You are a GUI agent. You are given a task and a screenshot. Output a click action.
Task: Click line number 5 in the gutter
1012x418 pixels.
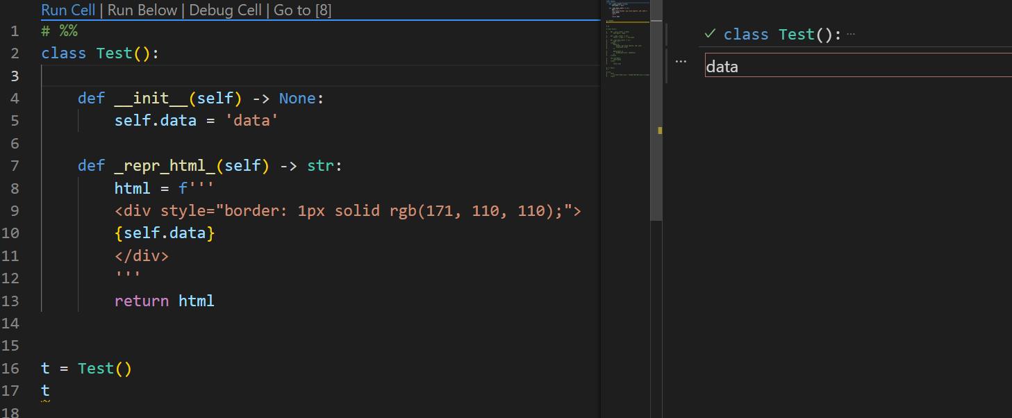[x=15, y=120]
